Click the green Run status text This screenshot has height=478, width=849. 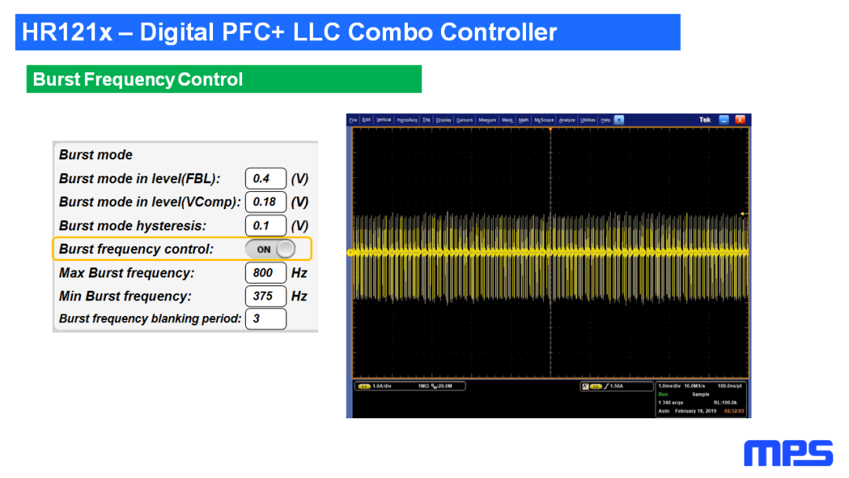(663, 395)
